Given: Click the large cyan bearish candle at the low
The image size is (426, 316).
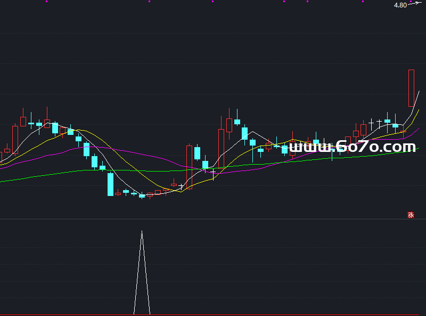Looking at the screenshot, I should point(110,184).
